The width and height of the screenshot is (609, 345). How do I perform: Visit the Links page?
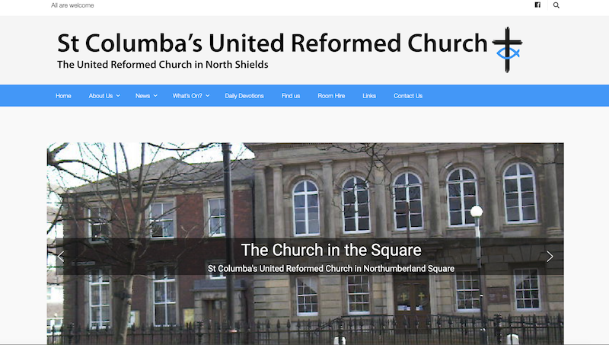coord(369,96)
